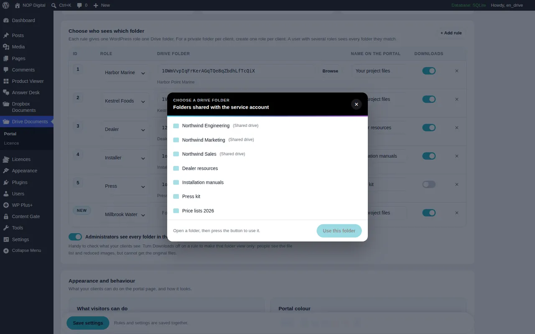Image resolution: width=535 pixels, height=334 pixels.
Task: Toggle downloads for Harbor Marine rule
Action: click(x=429, y=71)
